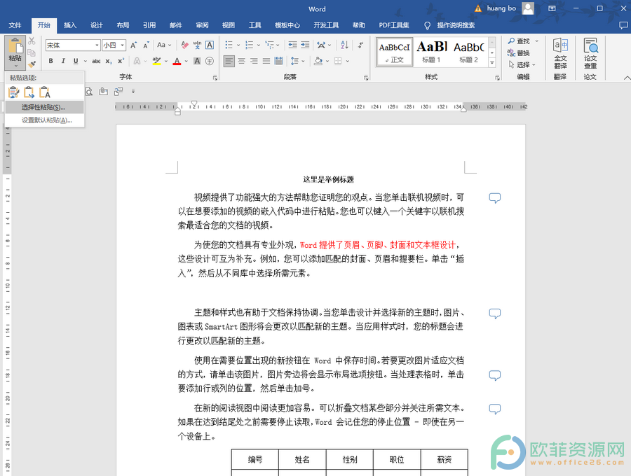Click the lightbulb search icon in the ribbon
The image size is (631, 476).
coord(428,25)
